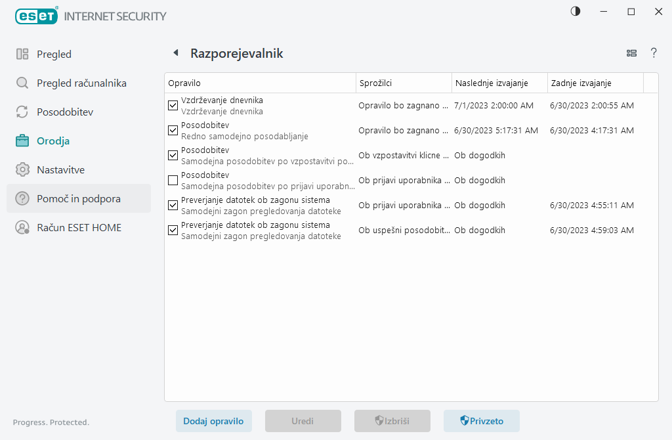Click the magnifier icon for Pregled računalnika
Screen dimensions: 672x440
click(22, 83)
